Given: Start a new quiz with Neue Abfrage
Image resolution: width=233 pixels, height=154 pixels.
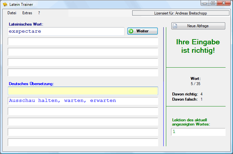Looking at the screenshot, I should [x=198, y=26].
